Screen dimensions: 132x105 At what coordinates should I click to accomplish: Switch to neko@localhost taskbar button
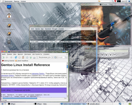click(100, 104)
